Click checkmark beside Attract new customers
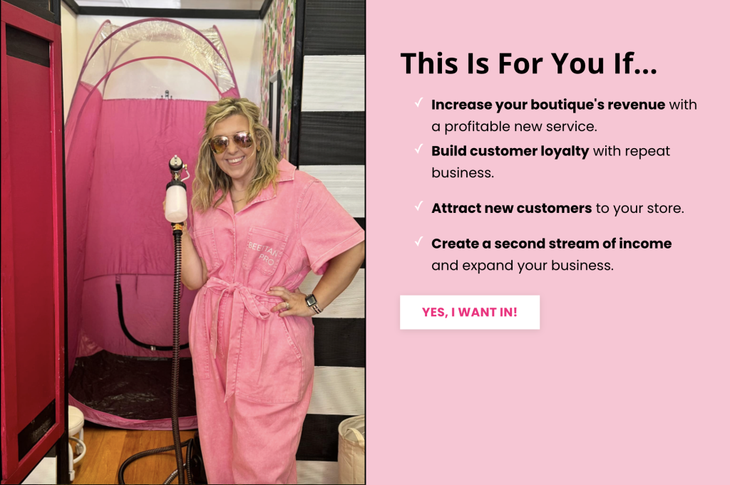This screenshot has width=730, height=485. (419, 206)
